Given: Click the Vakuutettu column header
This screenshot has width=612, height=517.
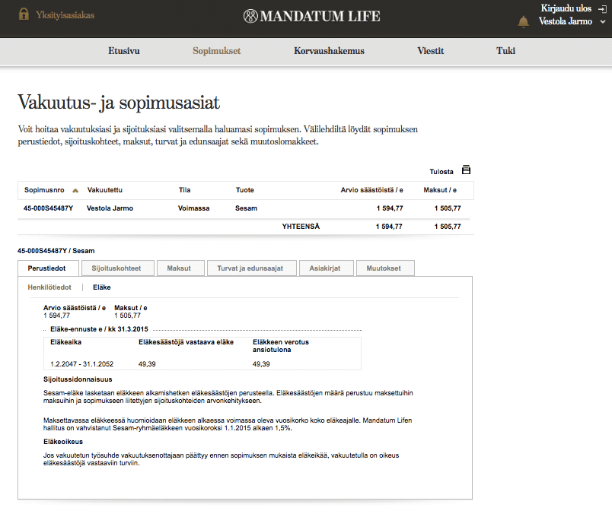Looking at the screenshot, I should coord(104,190).
